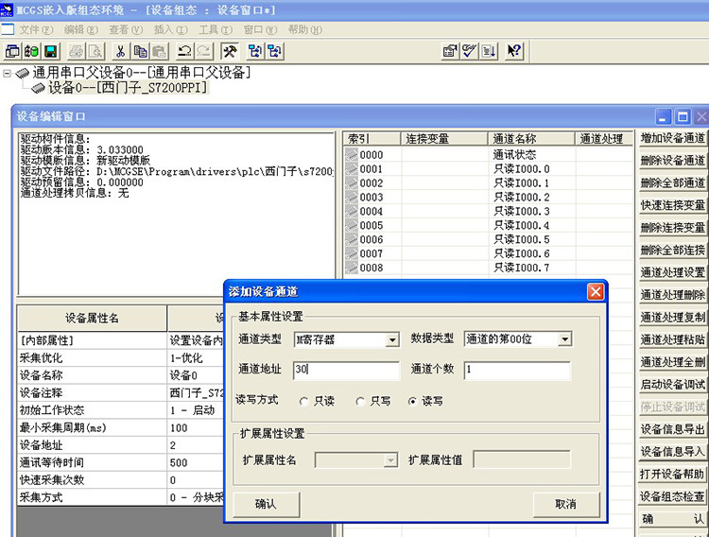Click the paste toolbar icon

(159, 51)
